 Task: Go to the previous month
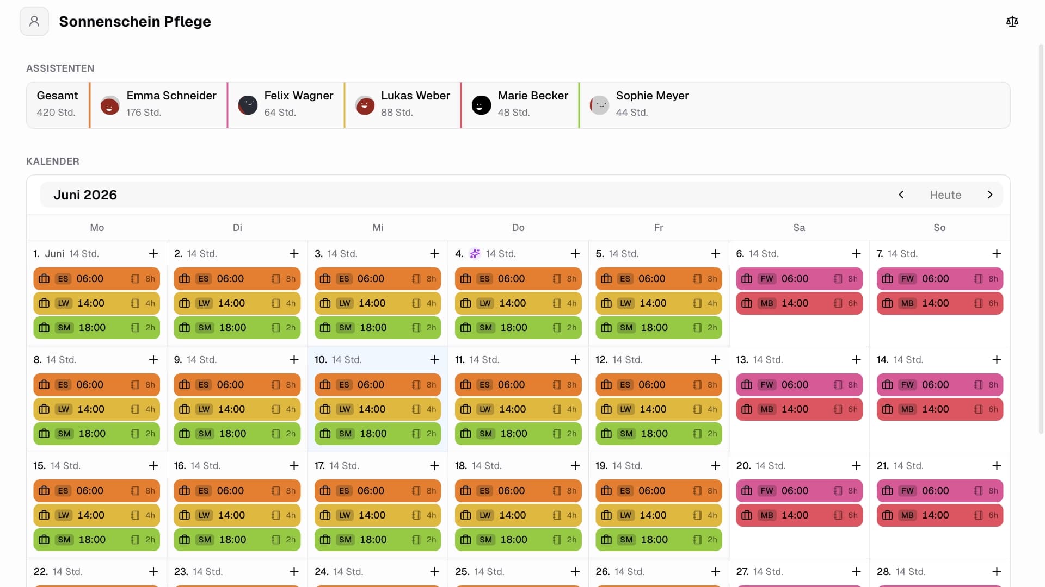pos(901,195)
